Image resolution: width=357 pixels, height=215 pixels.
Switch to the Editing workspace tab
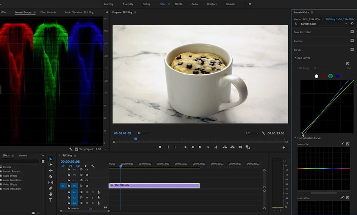[x=146, y=4]
